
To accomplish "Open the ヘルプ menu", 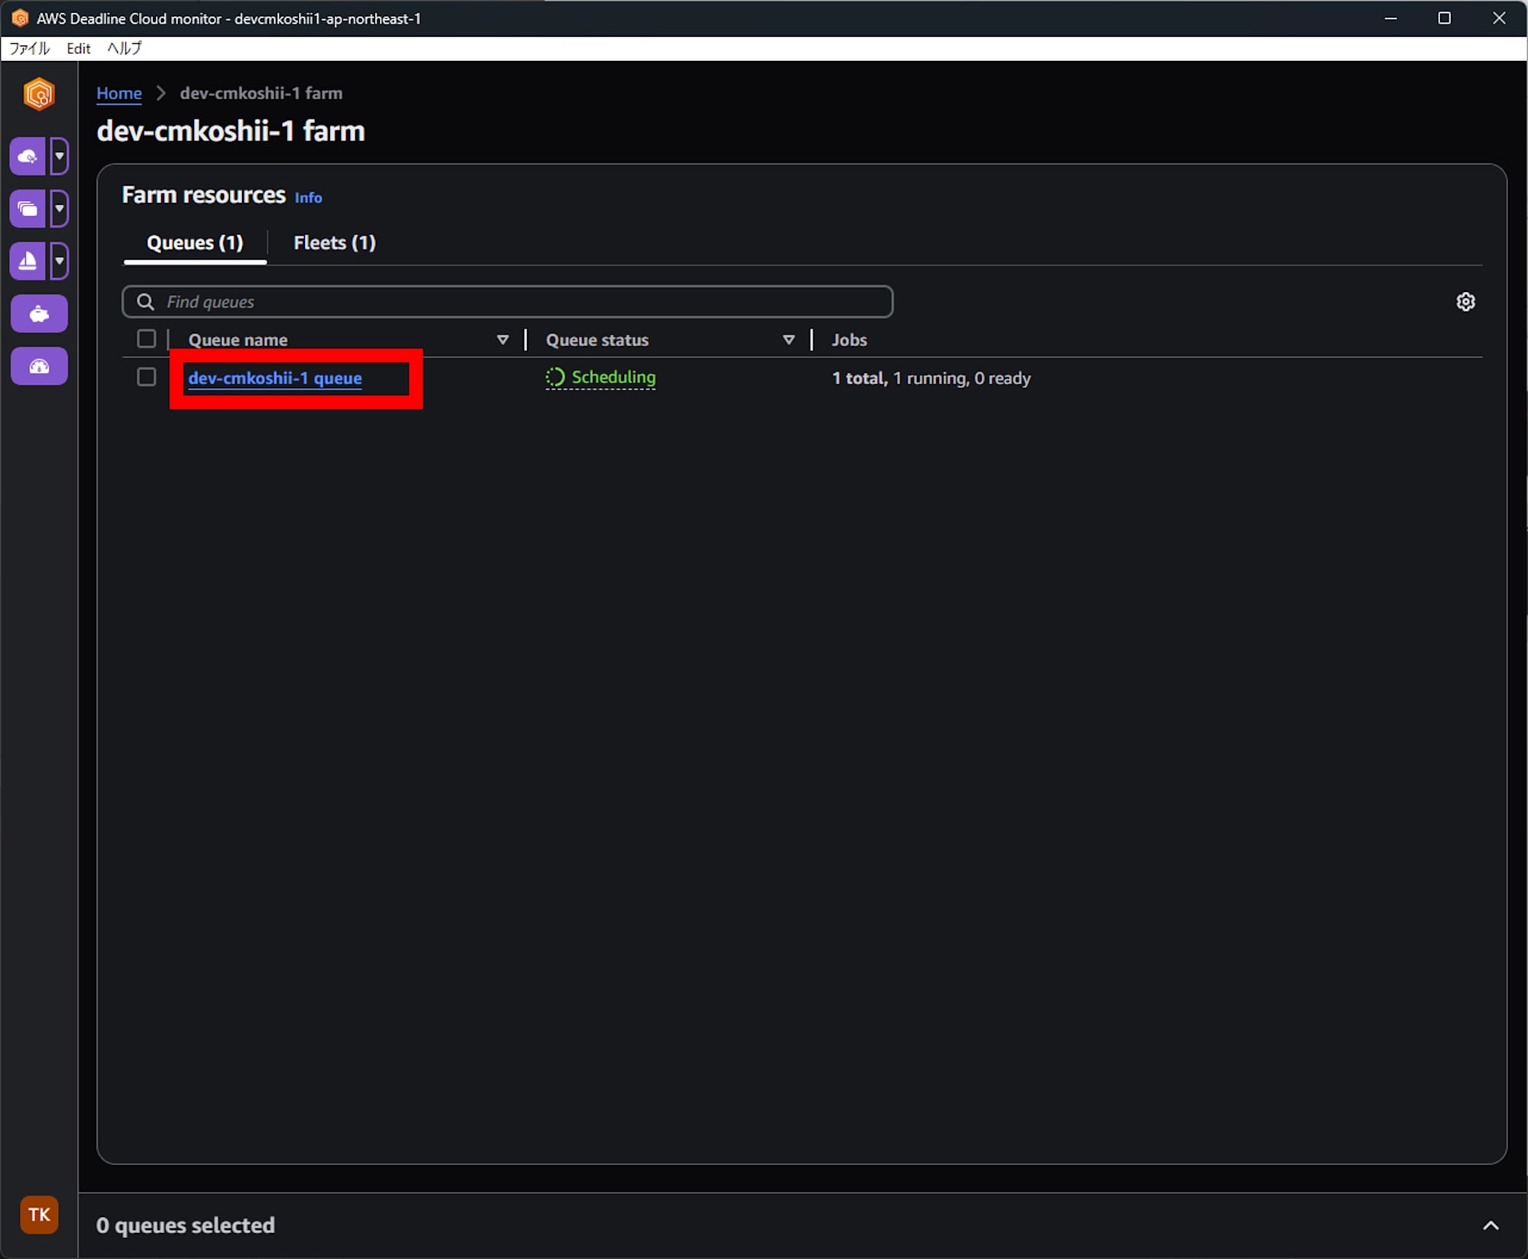I will point(124,48).
